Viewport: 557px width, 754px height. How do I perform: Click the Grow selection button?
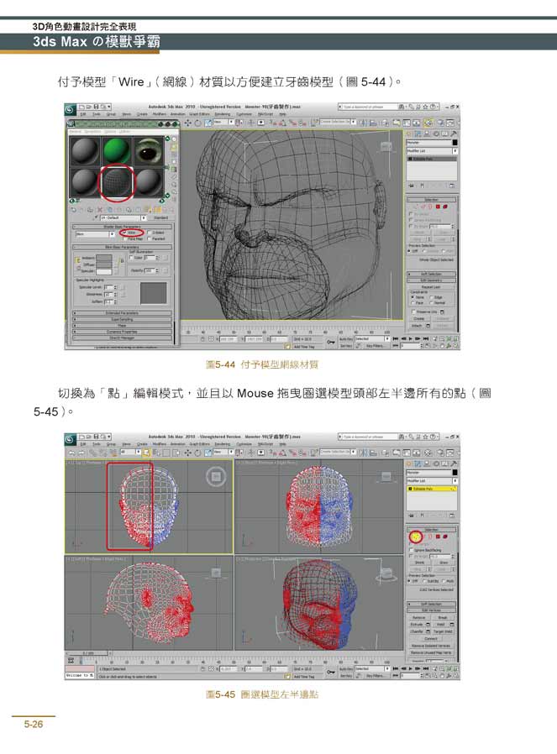coord(443,562)
